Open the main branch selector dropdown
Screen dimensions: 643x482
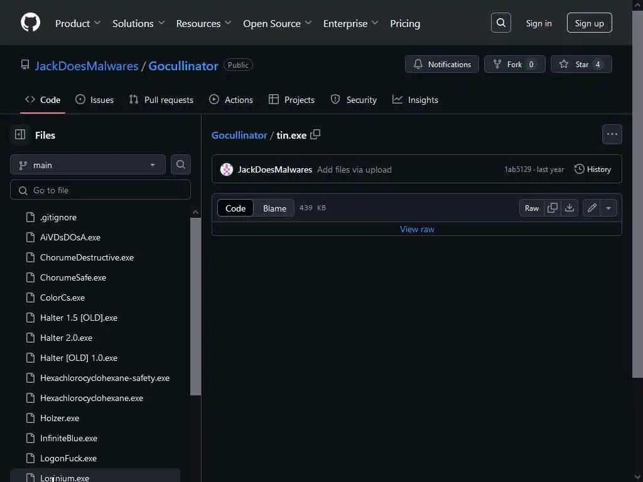click(x=88, y=165)
